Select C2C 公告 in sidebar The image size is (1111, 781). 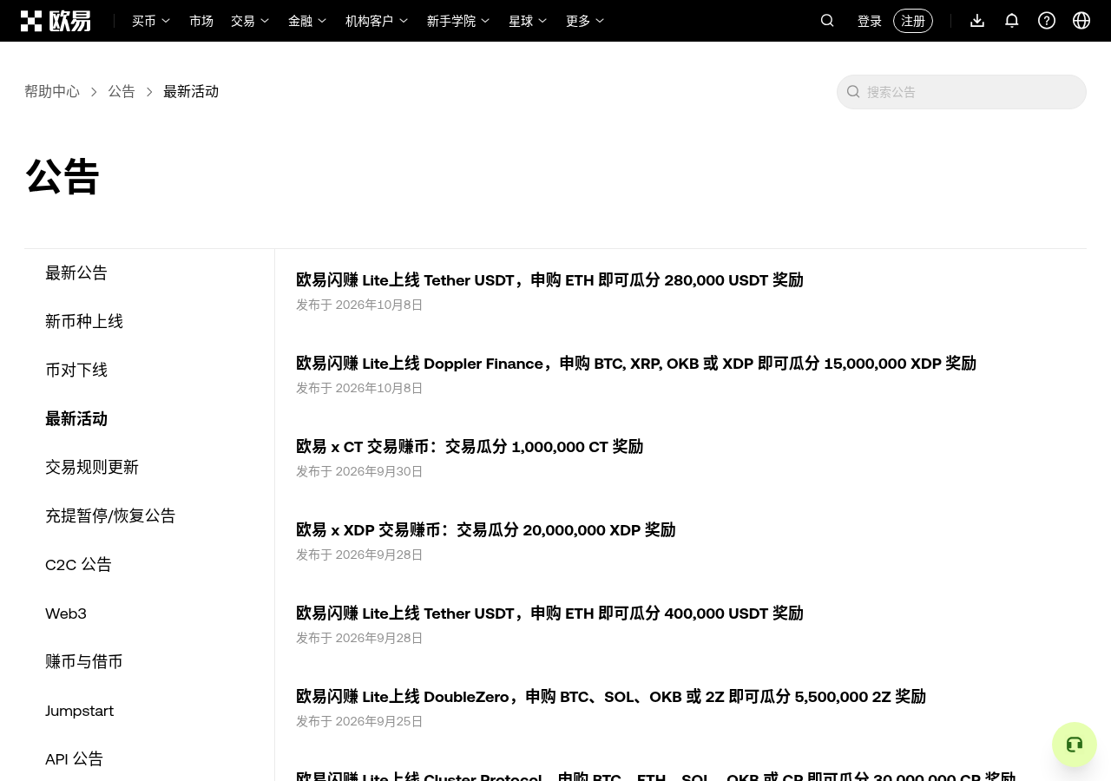pyautogui.click(x=78, y=564)
